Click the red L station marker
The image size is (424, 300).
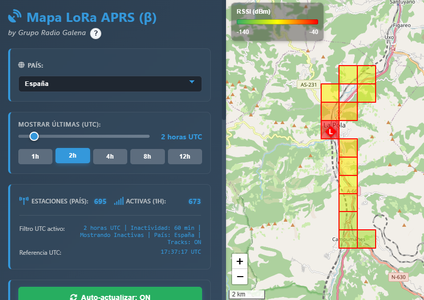[x=331, y=132]
